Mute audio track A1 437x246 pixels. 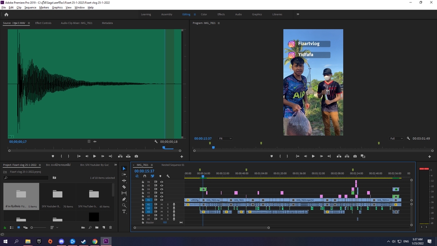coord(162,205)
